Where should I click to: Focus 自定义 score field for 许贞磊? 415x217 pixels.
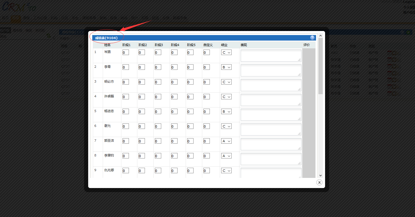tap(206, 97)
